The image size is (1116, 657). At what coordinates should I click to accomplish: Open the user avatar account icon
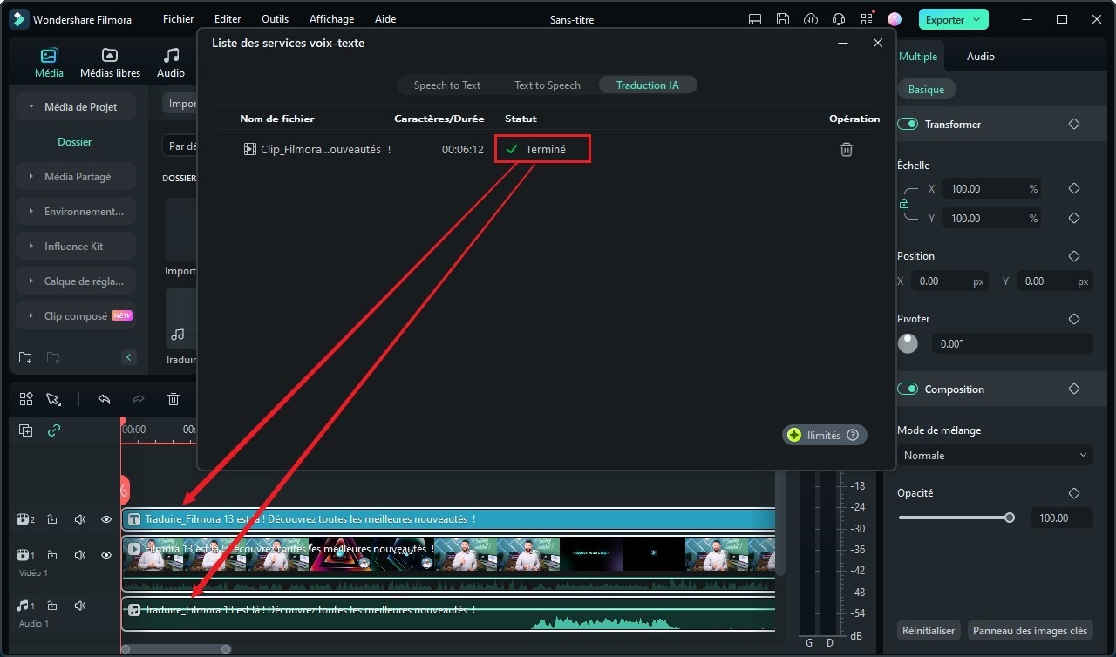tap(895, 19)
